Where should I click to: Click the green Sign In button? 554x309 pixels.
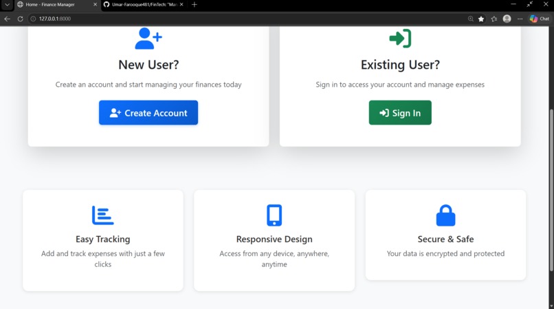point(400,113)
